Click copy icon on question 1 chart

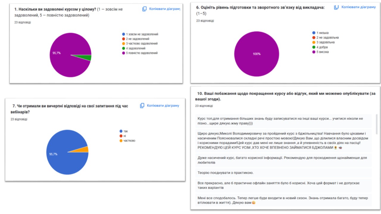[144, 9]
